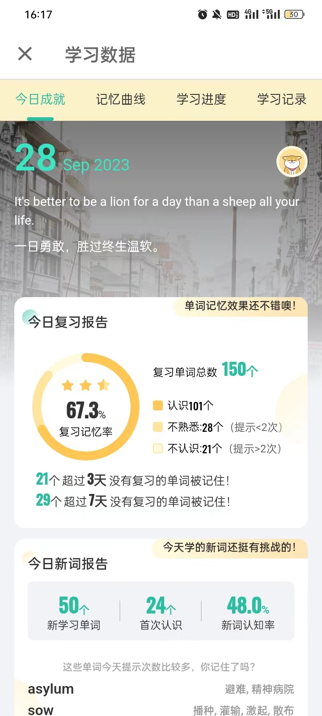Tap the 不认识 pale legend swatch
Viewport: 322px width, 716px height.
point(158,448)
